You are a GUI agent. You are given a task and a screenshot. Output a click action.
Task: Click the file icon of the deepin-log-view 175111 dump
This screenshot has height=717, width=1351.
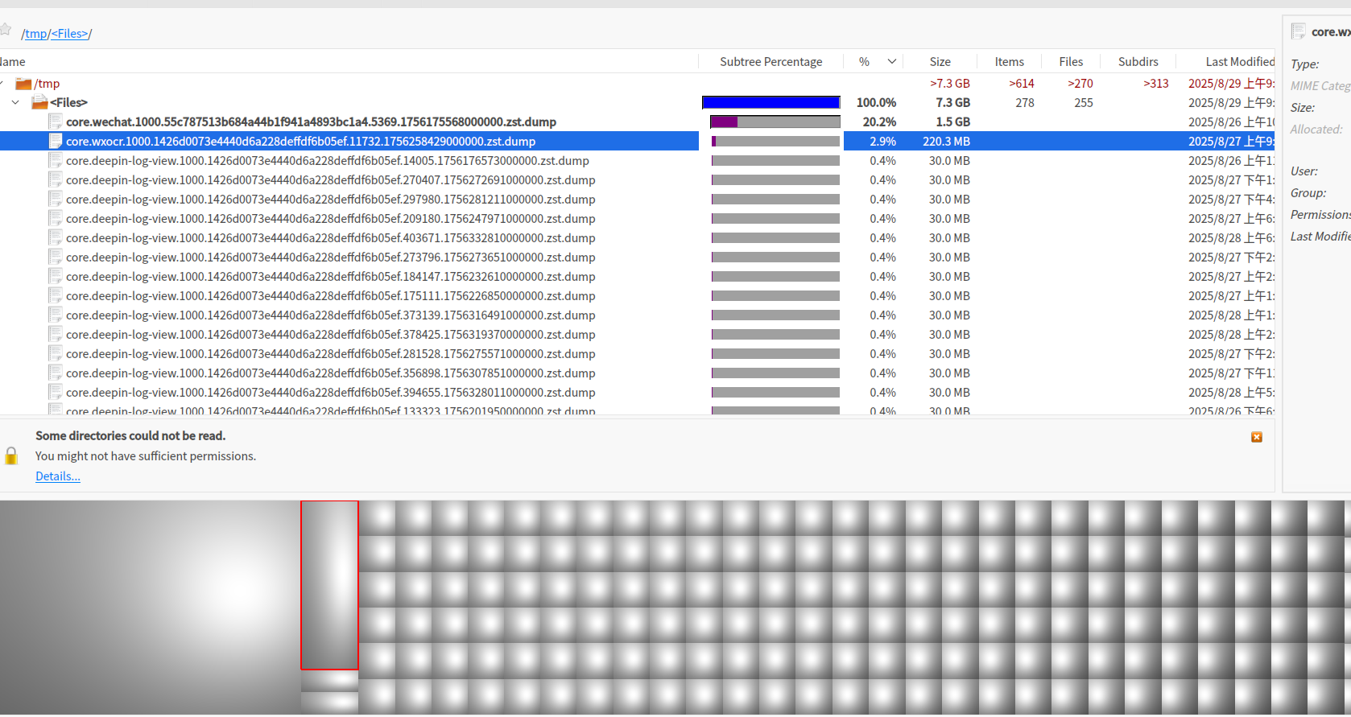point(56,295)
